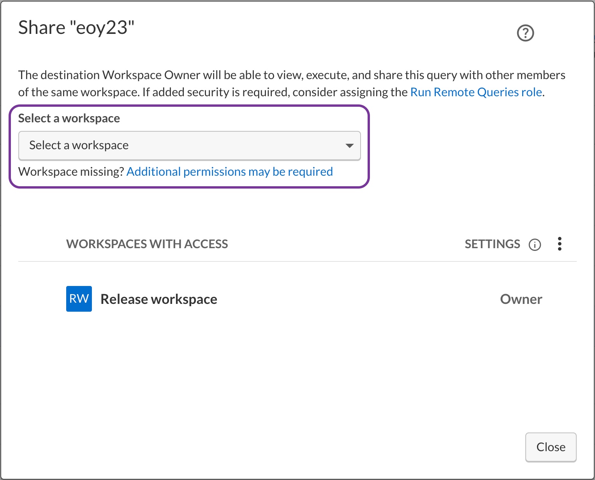595x480 pixels.
Task: Select the Release workspace row name
Action: [159, 299]
